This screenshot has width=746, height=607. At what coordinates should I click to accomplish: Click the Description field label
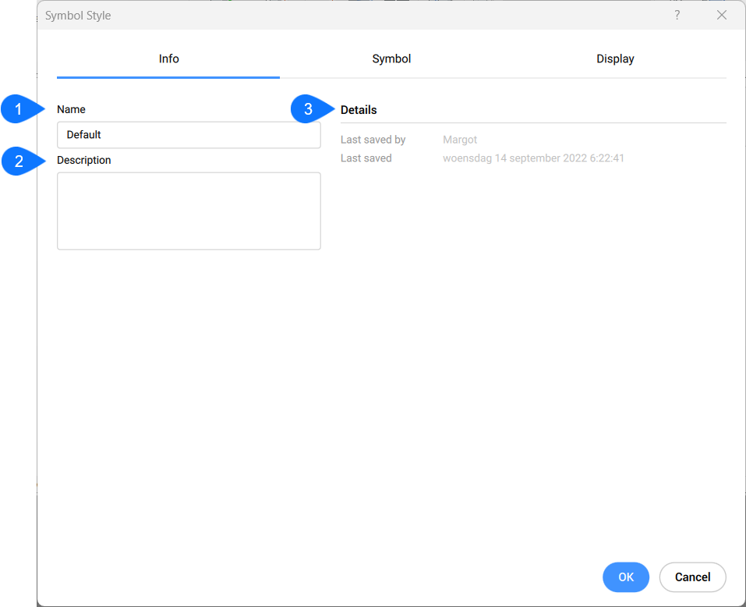(x=84, y=161)
